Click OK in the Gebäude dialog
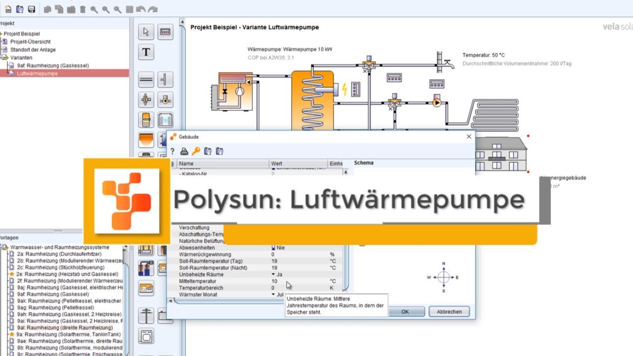Screen dimensions: 633x356 click(x=405, y=311)
